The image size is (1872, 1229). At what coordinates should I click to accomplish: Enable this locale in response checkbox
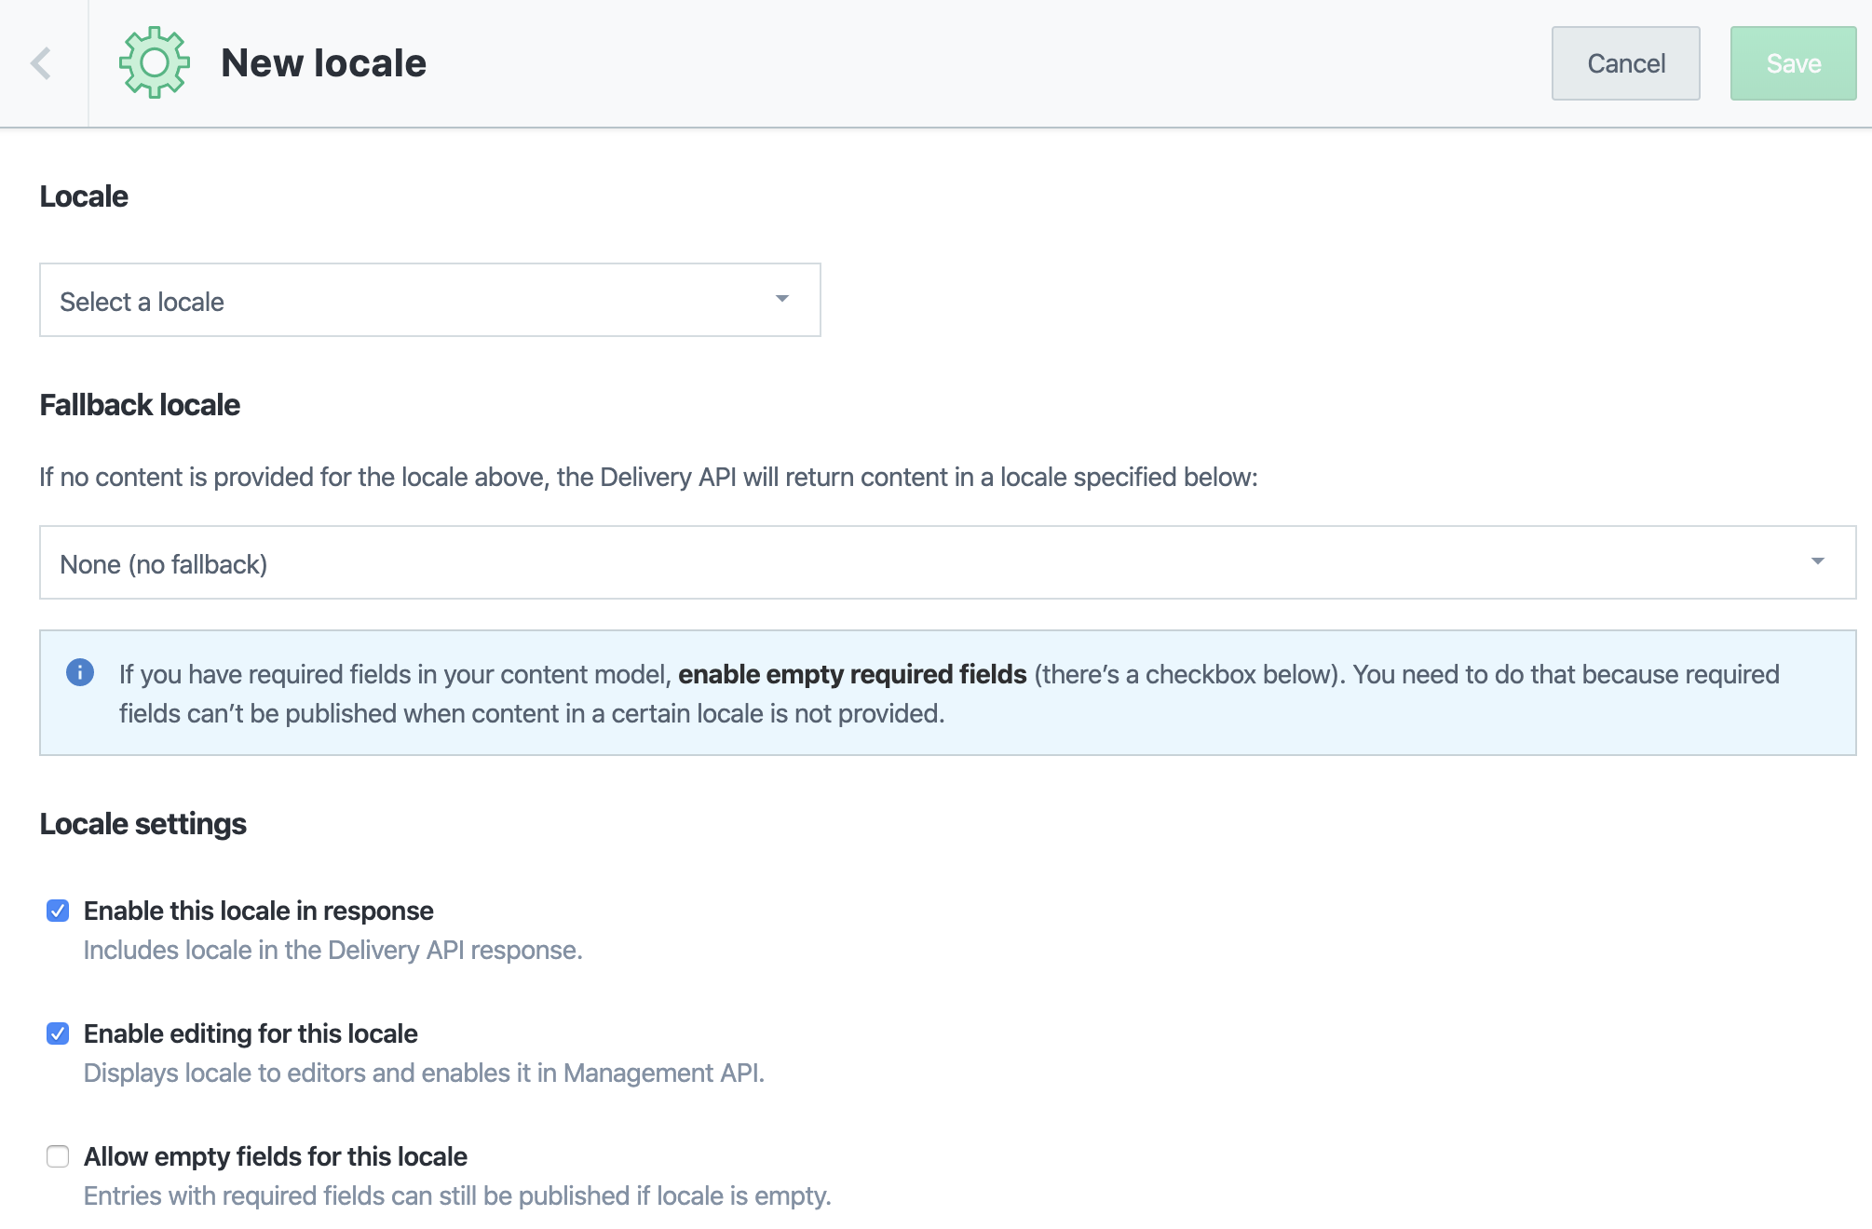pyautogui.click(x=58, y=911)
